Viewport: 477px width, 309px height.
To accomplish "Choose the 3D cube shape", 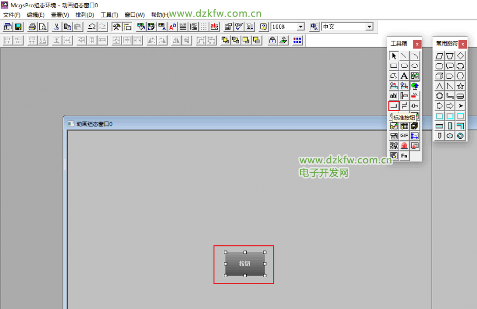I will coord(439,76).
